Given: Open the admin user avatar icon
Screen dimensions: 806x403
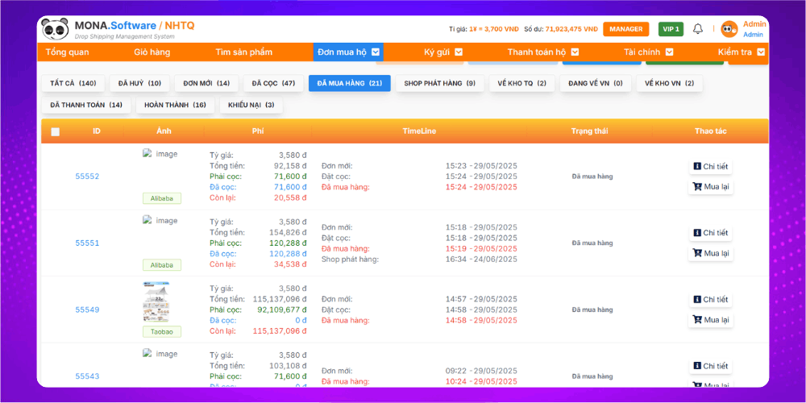Looking at the screenshot, I should coord(729,30).
